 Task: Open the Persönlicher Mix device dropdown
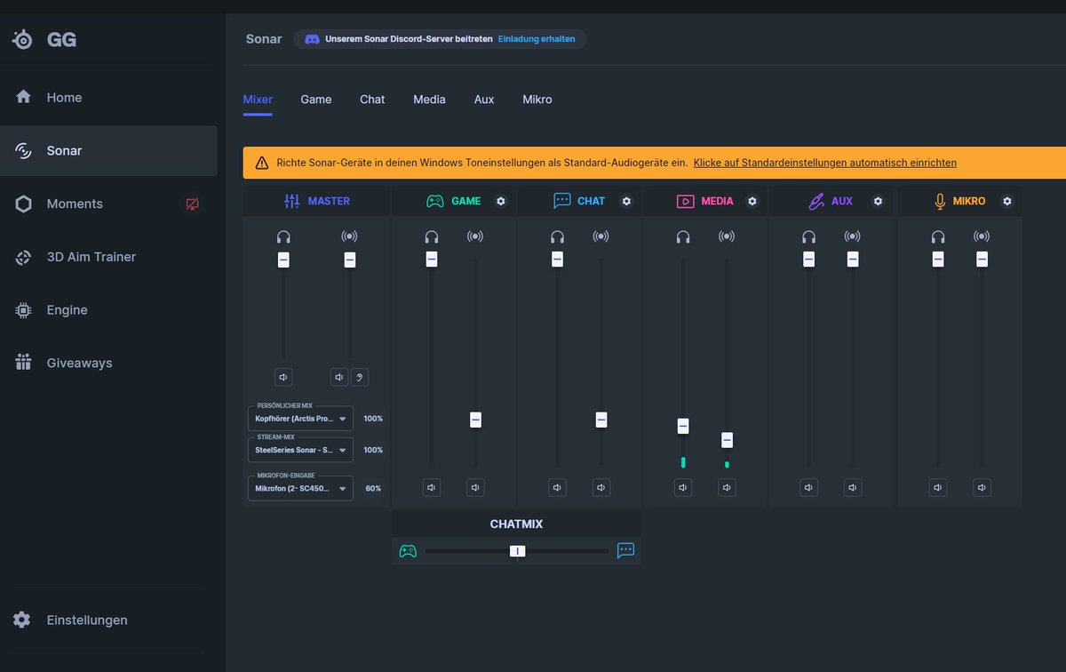[300, 418]
